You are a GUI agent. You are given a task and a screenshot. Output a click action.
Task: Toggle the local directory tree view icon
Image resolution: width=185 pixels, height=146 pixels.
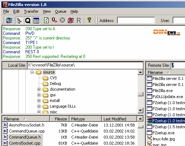coord(19,21)
